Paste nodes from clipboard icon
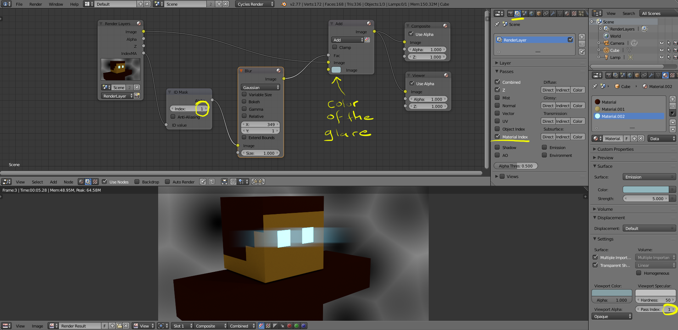The width and height of the screenshot is (678, 330). pyautogui.click(x=261, y=182)
